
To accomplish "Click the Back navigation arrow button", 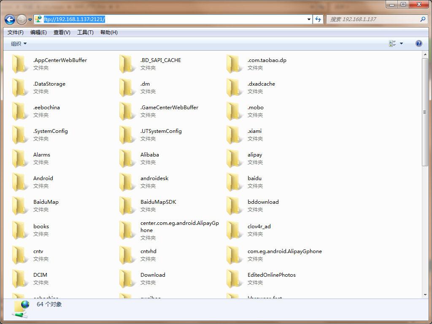I will click(10, 19).
